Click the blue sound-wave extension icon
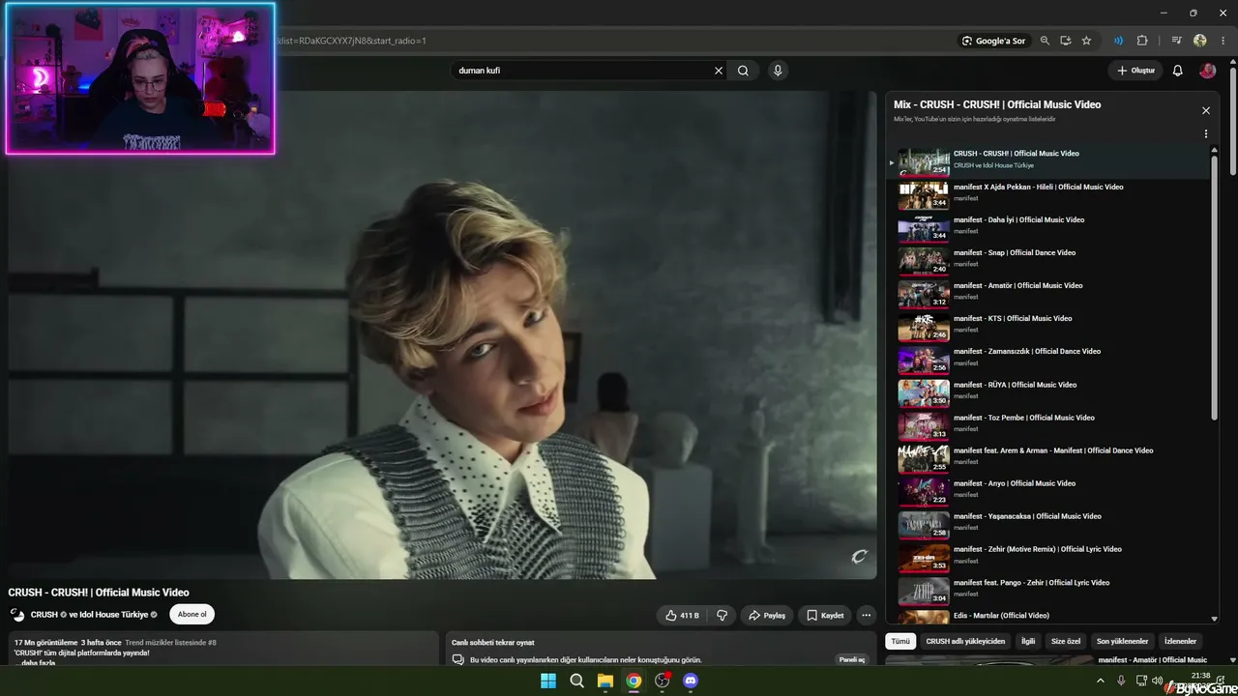 1118,41
